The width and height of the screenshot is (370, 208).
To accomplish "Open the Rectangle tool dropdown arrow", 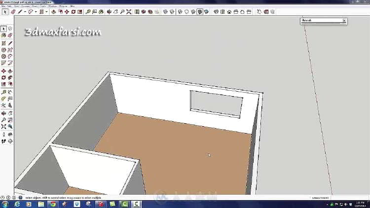I will tap(46, 11).
